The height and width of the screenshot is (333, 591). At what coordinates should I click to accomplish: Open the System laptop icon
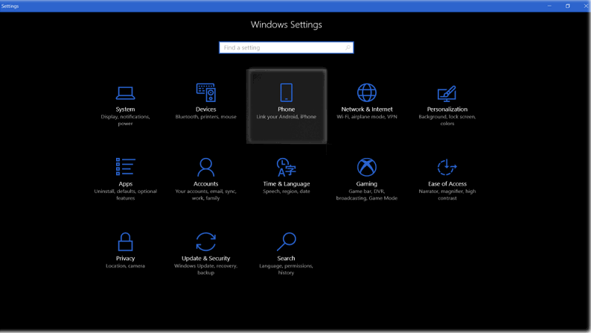coord(125,93)
